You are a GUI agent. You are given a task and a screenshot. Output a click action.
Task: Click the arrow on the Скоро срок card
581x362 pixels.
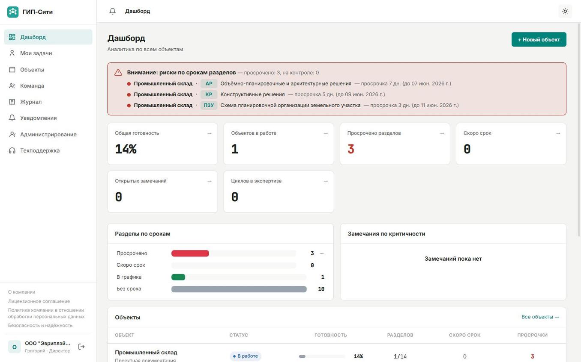558,133
